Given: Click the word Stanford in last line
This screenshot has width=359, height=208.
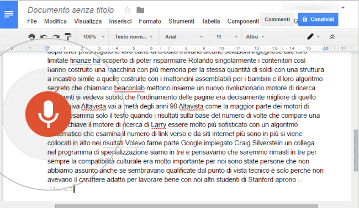Looking at the screenshot, I should pyautogui.click(x=261, y=180).
